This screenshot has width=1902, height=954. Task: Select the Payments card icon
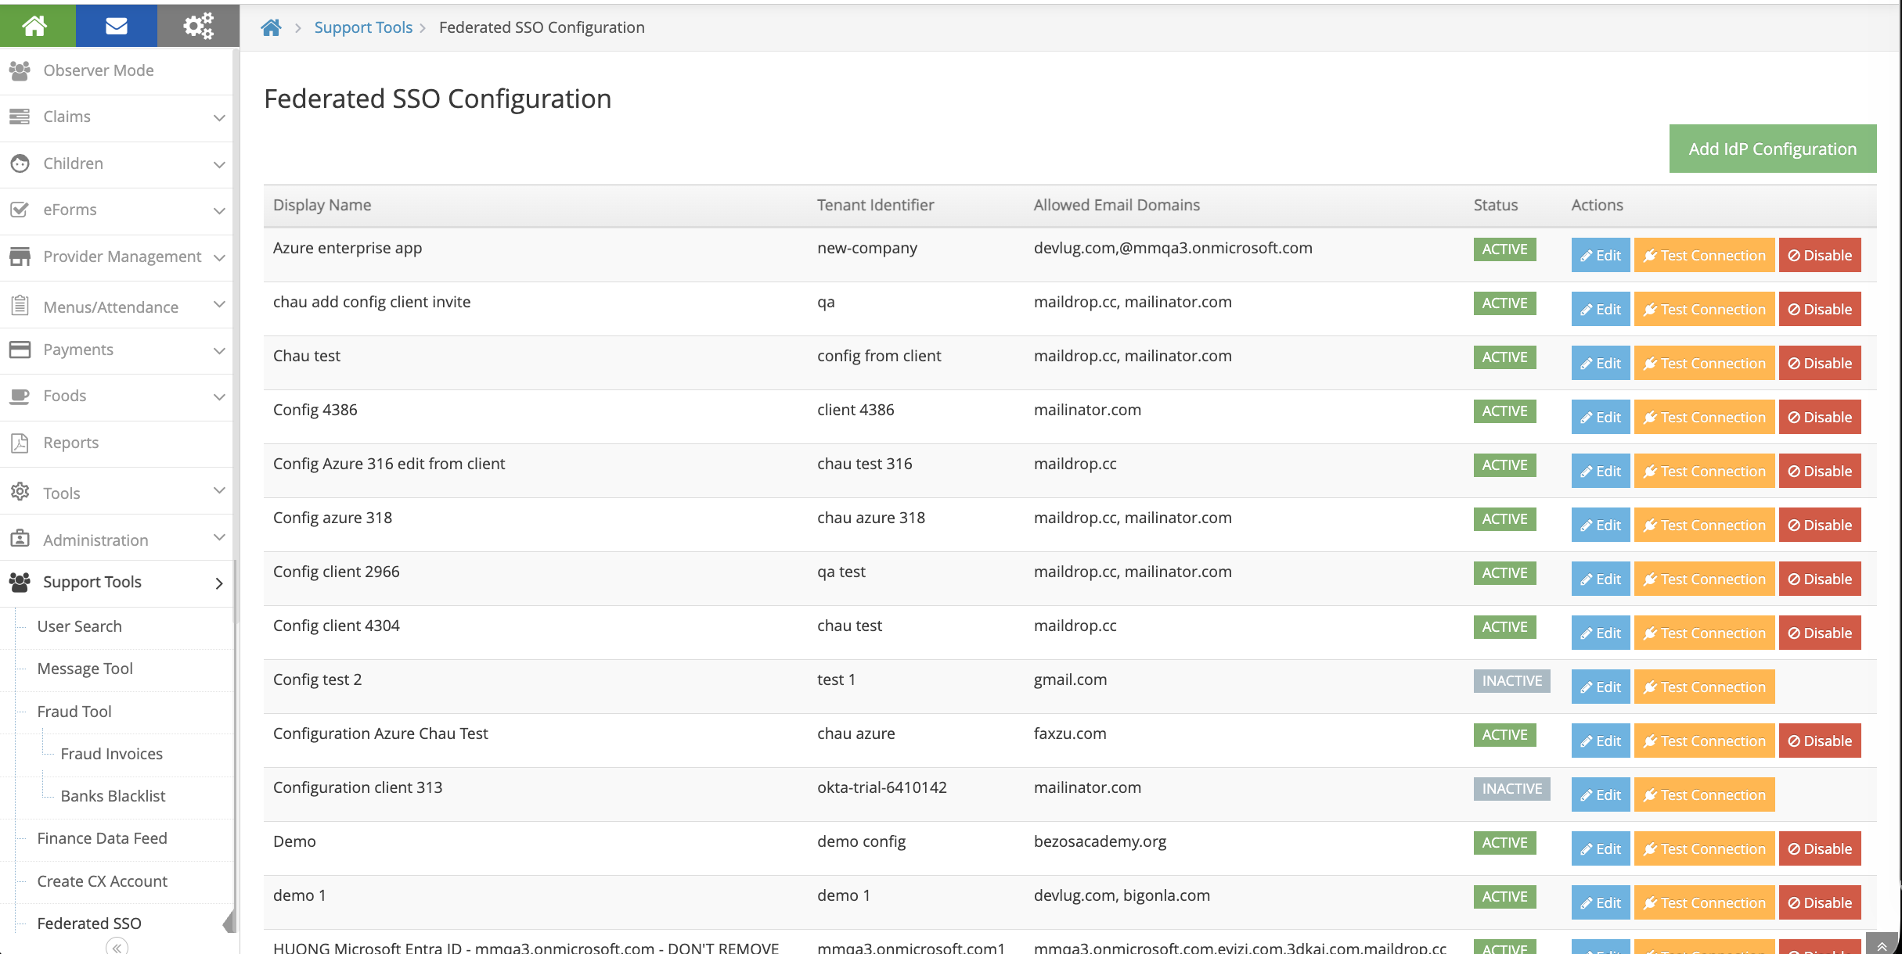20,349
